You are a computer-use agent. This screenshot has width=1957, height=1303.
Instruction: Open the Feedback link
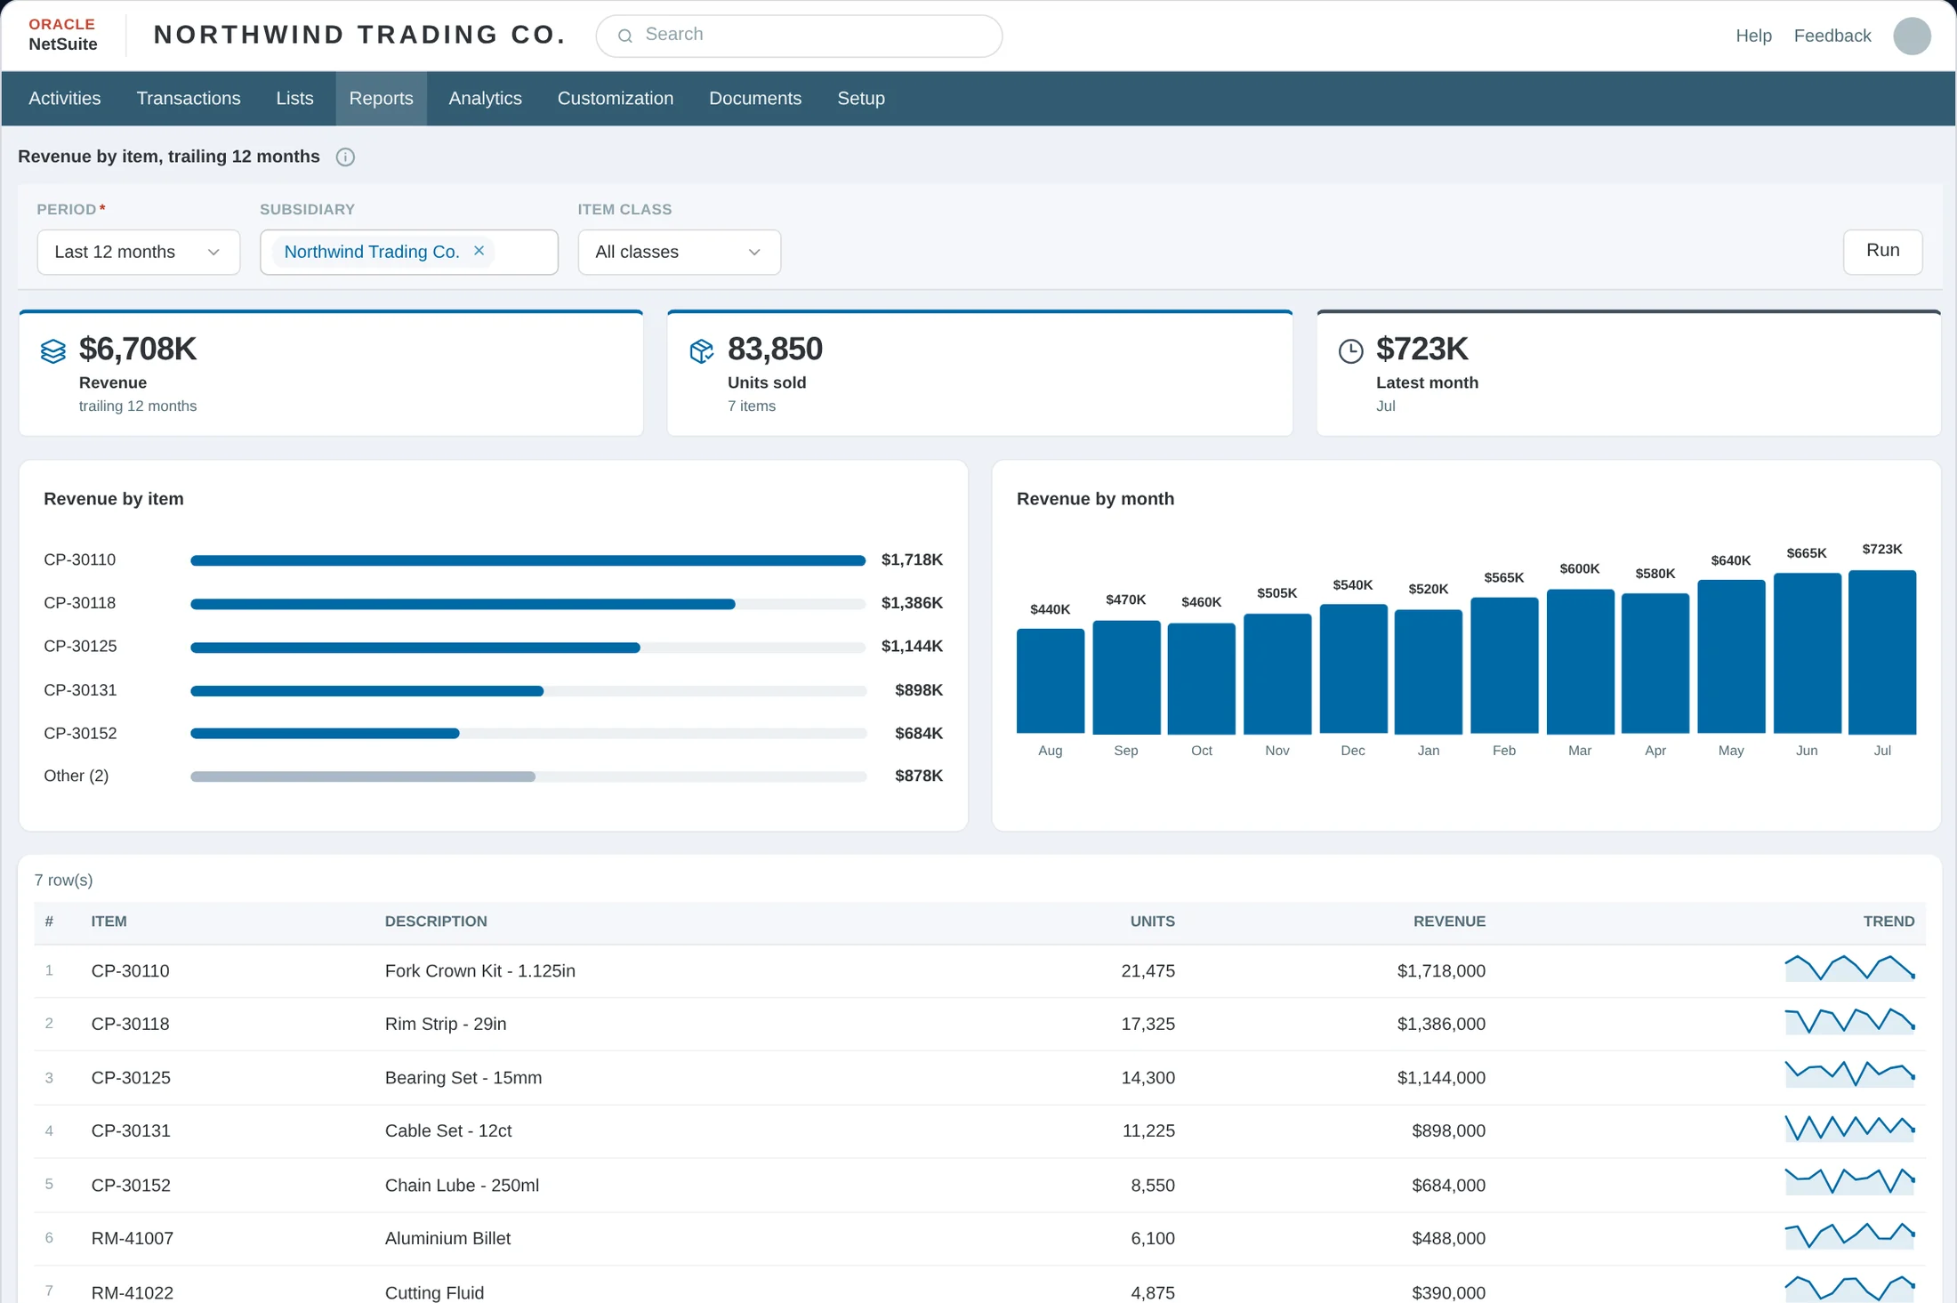point(1832,36)
